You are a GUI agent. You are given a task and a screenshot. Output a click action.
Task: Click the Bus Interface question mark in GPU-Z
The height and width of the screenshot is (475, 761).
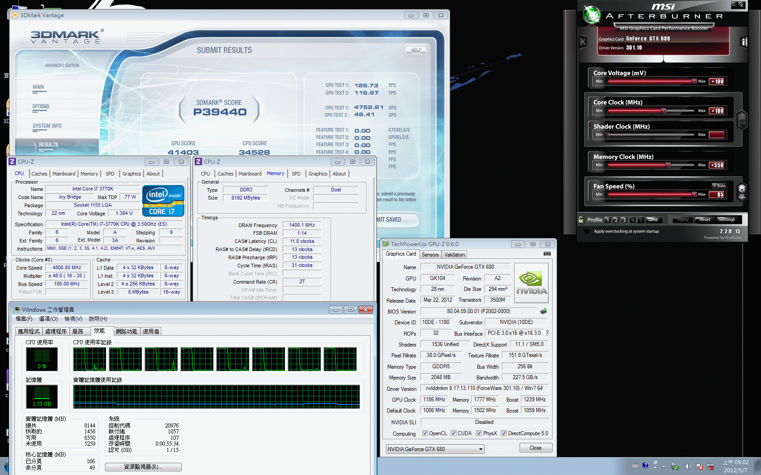pos(547,333)
